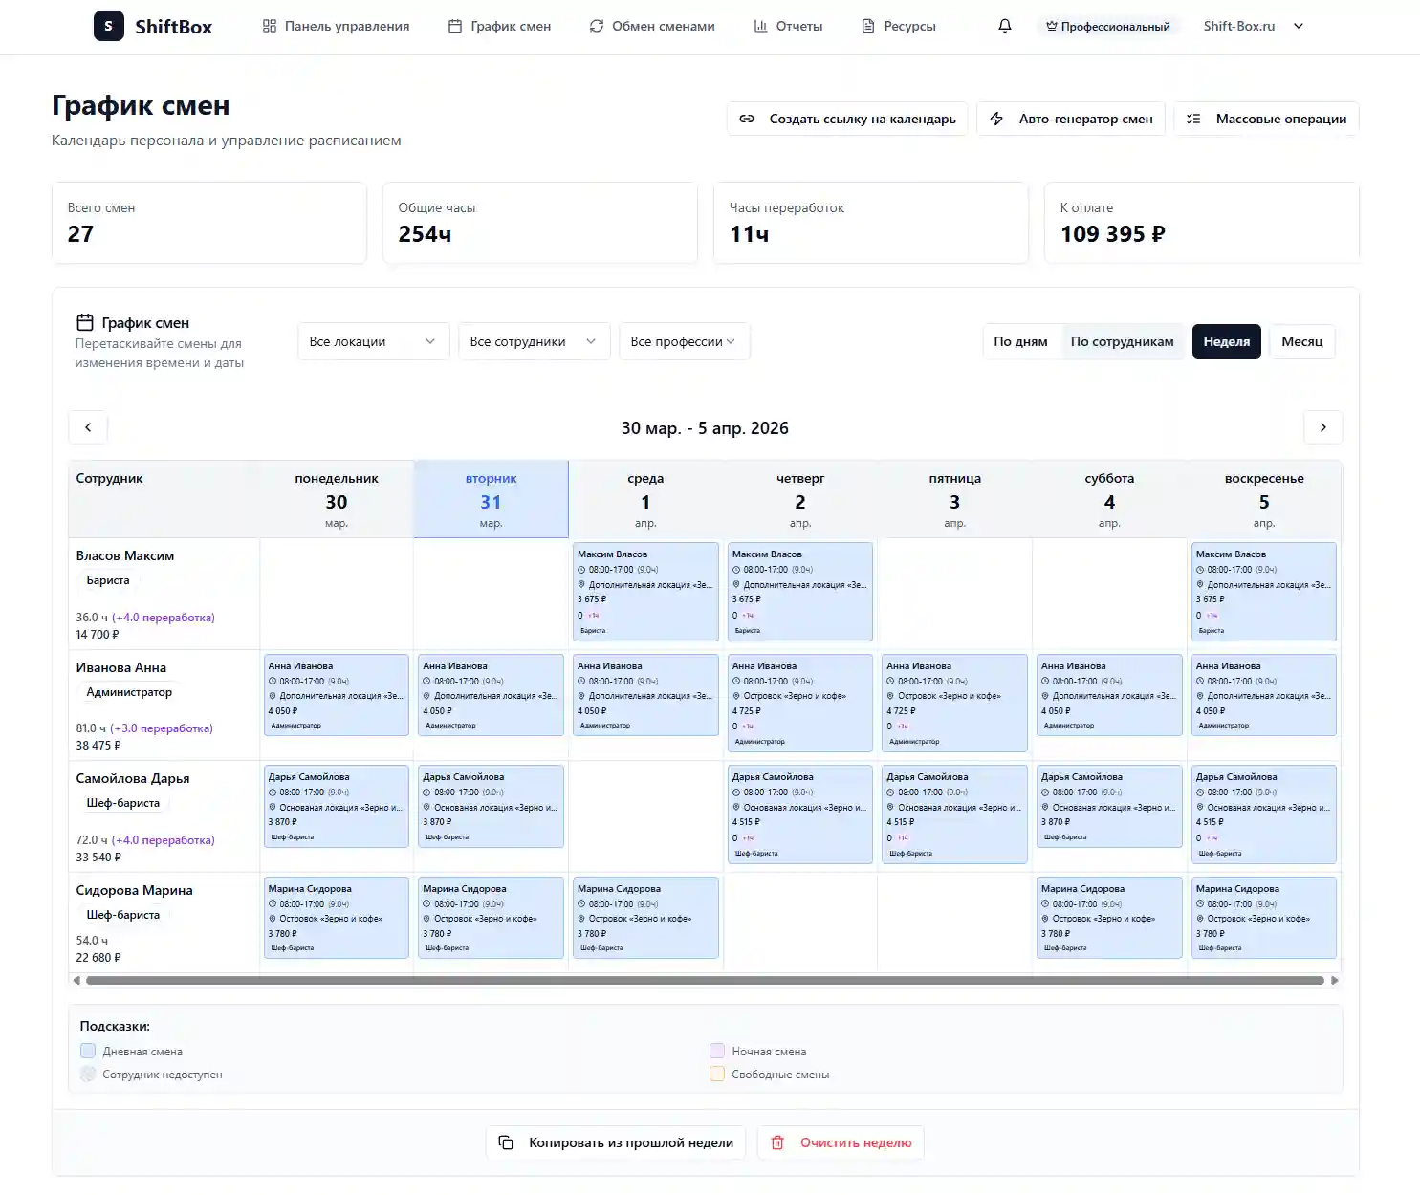Go to the 'Отчеты' navigation item
The width and height of the screenshot is (1420, 1195).
pyautogui.click(x=788, y=26)
